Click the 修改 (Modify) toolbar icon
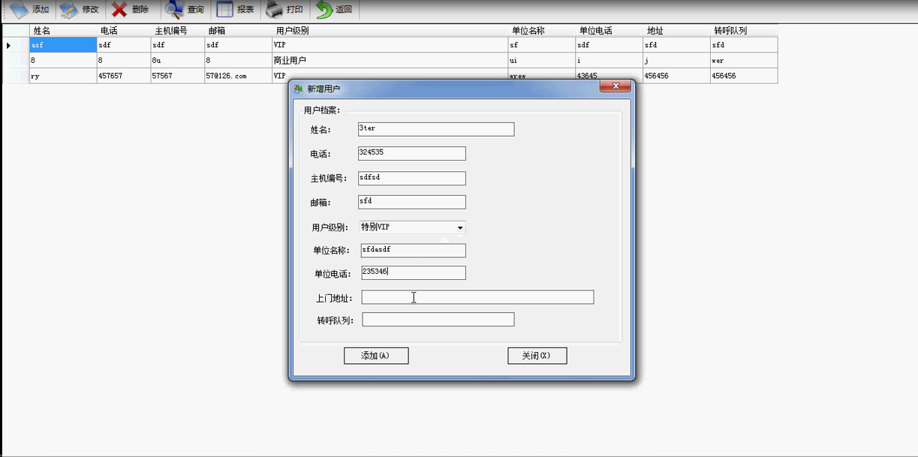Viewport: 918px width, 457px height. pos(68,10)
